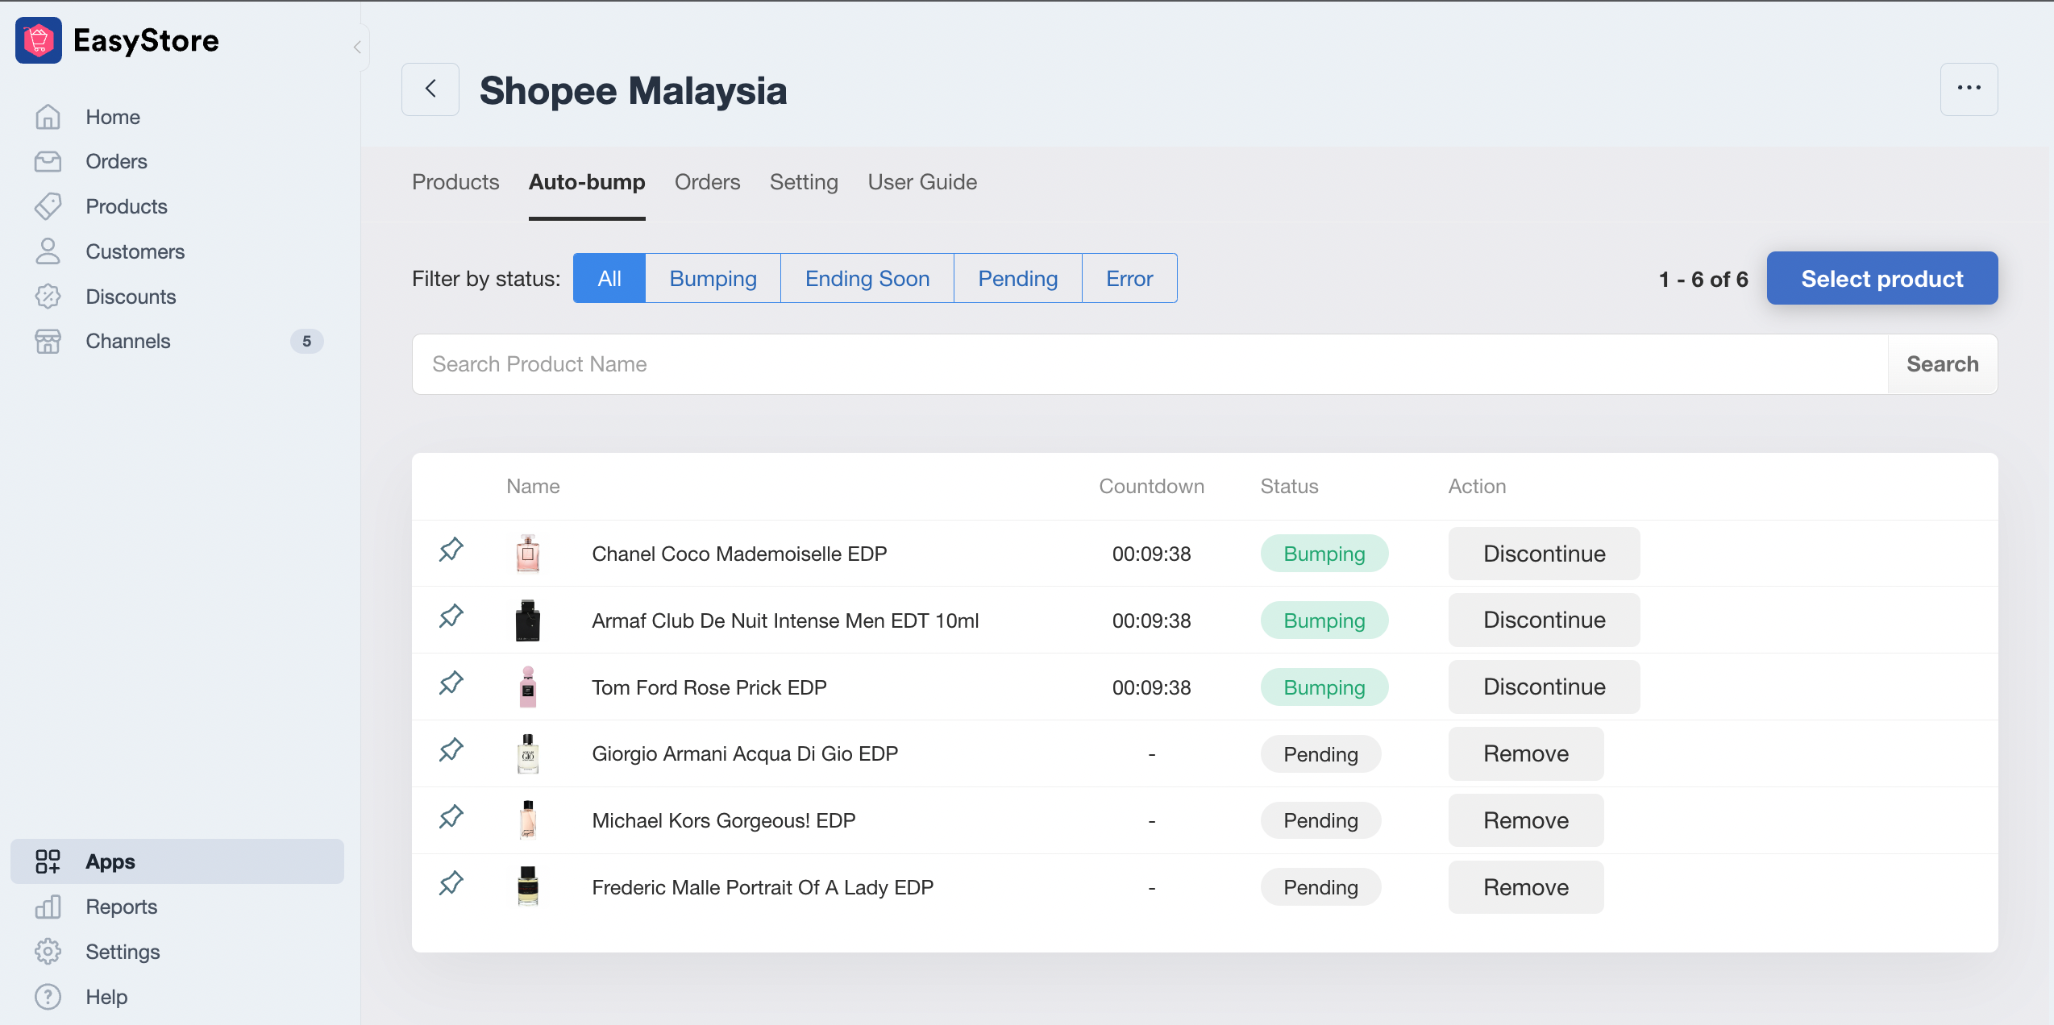2054x1025 pixels.
Task: Open Channels in the sidebar
Action: (x=128, y=341)
